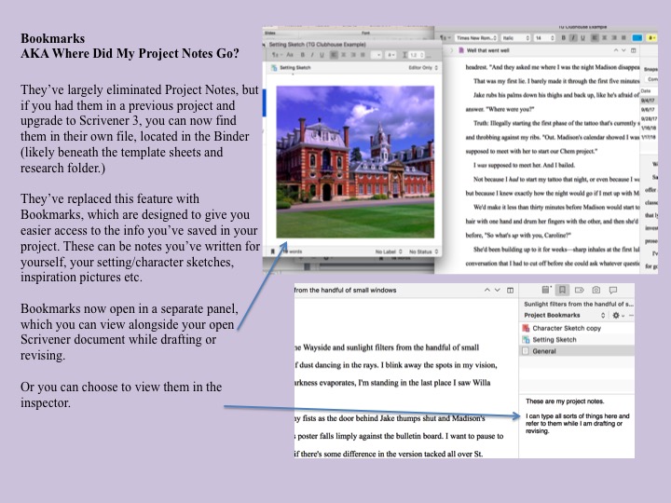Click the Sunlight filters title in the inspector
The width and height of the screenshot is (671, 503).
(x=579, y=304)
